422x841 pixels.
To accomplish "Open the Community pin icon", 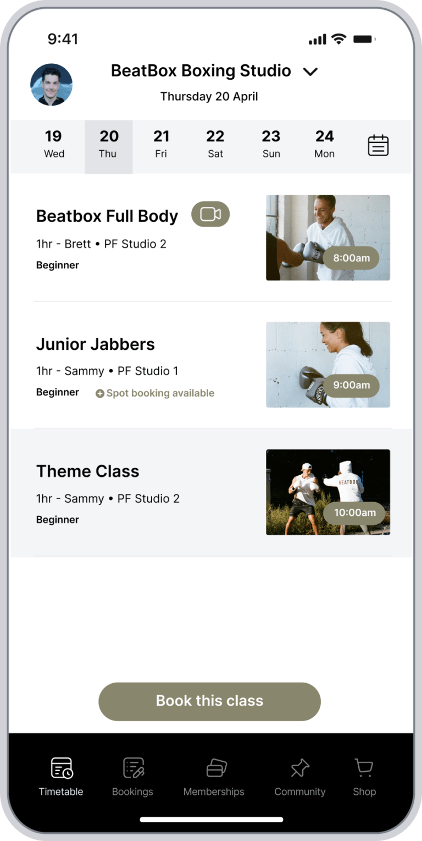I will [x=300, y=768].
